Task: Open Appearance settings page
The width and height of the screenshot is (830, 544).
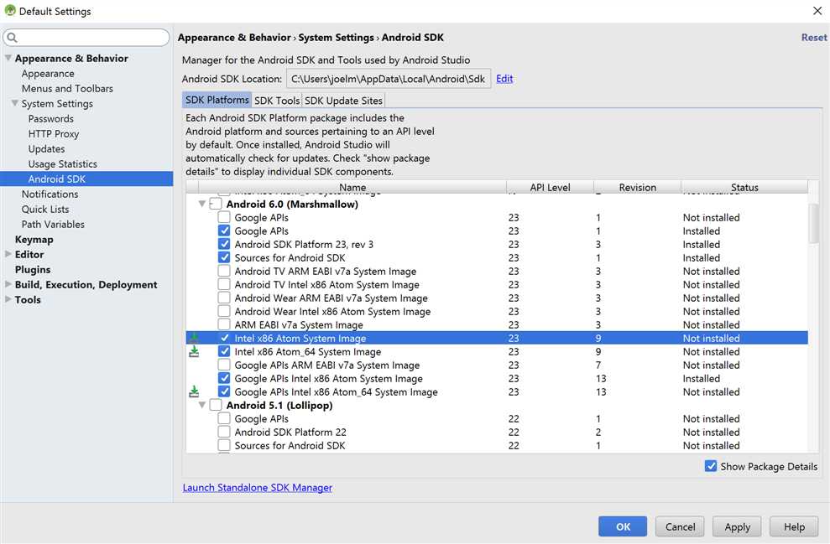Action: click(48, 74)
